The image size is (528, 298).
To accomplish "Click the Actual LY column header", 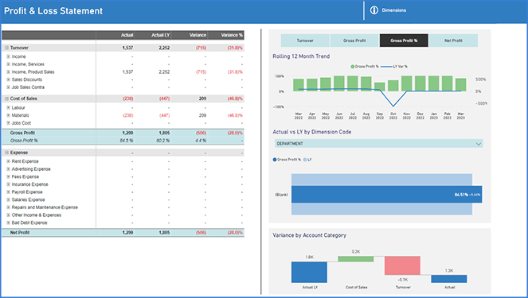I will (x=153, y=35).
